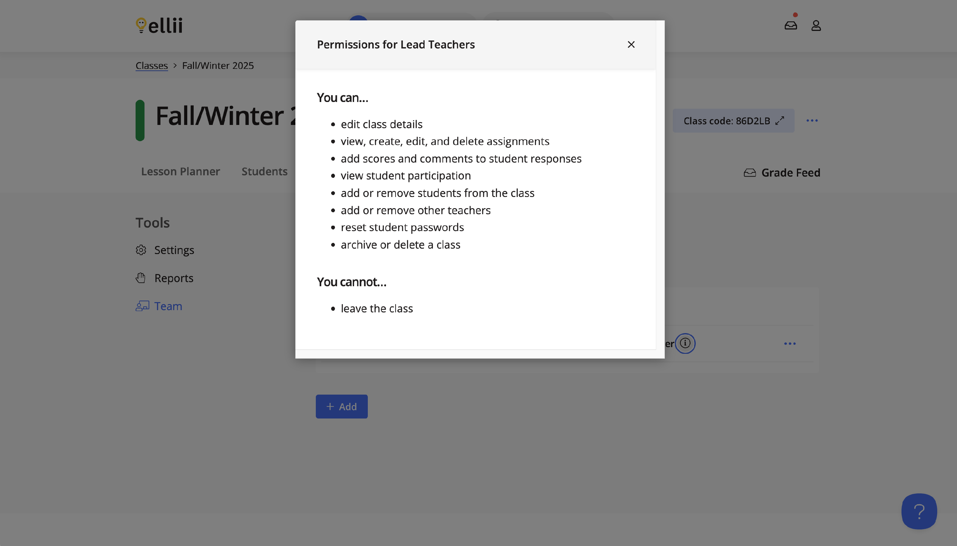Click the Add teacher button
This screenshot has height=546, width=957.
[x=342, y=406]
